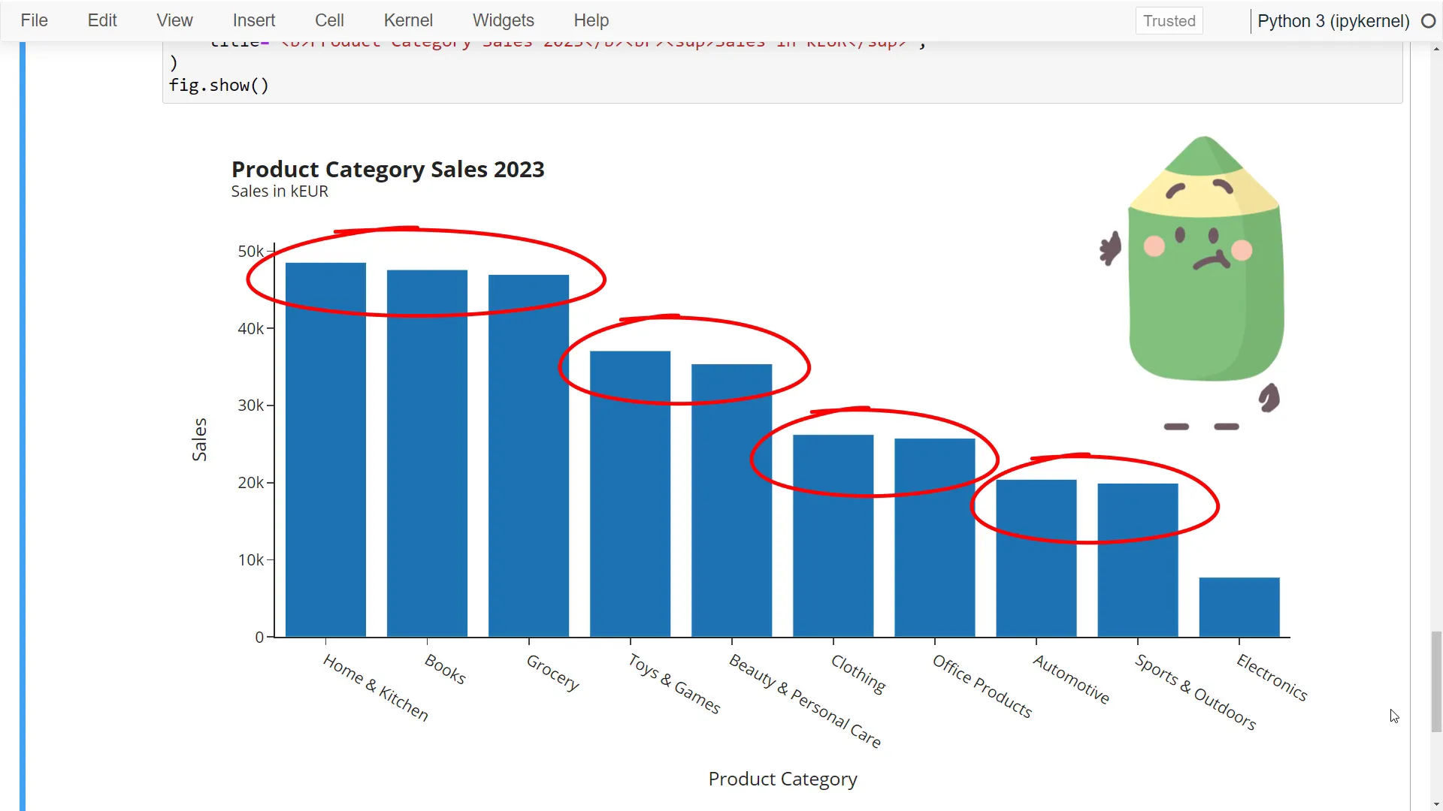Click the Home & Kitchen bar in the chart
This screenshot has height=811, width=1443.
[325, 451]
